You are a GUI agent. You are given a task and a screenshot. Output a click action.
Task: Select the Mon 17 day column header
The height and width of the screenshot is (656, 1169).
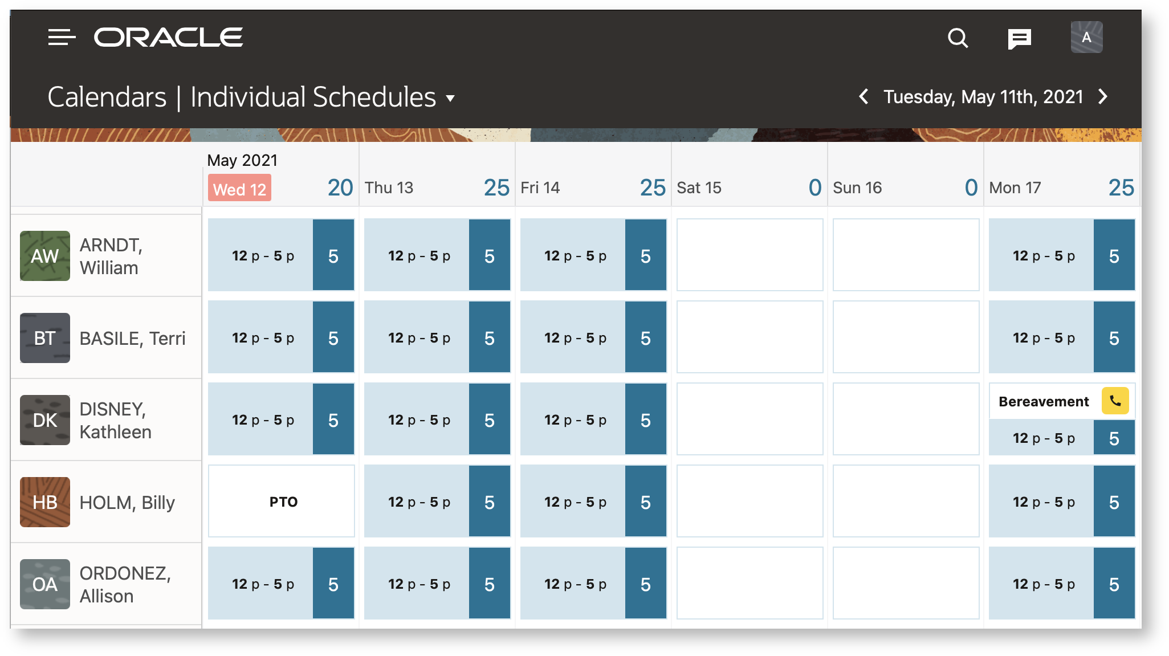(1016, 187)
